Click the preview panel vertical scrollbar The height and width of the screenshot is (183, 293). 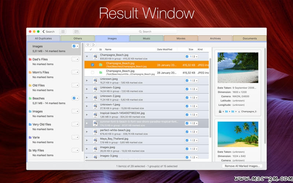click(265, 96)
